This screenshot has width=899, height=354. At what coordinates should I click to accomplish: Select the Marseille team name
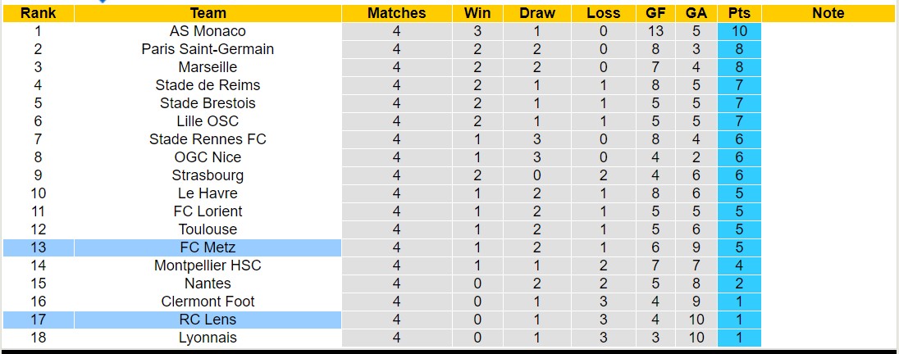(208, 67)
